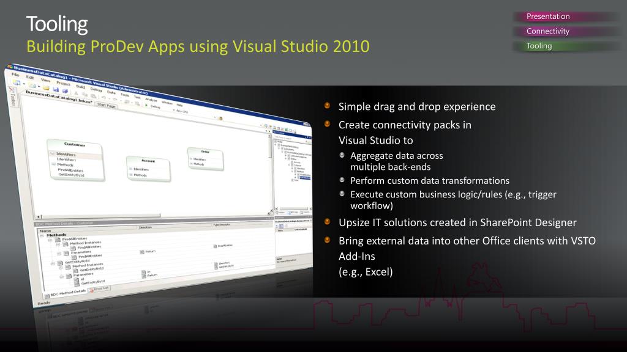Click the Presentation slide section label
This screenshot has height=352, width=627.
coord(548,16)
